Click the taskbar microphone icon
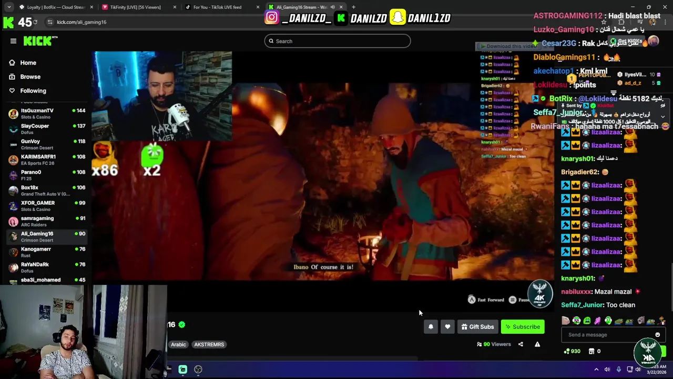Screen dimensions: 673x379 pos(618,370)
